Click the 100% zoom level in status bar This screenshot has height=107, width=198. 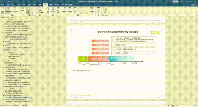pos(196,106)
